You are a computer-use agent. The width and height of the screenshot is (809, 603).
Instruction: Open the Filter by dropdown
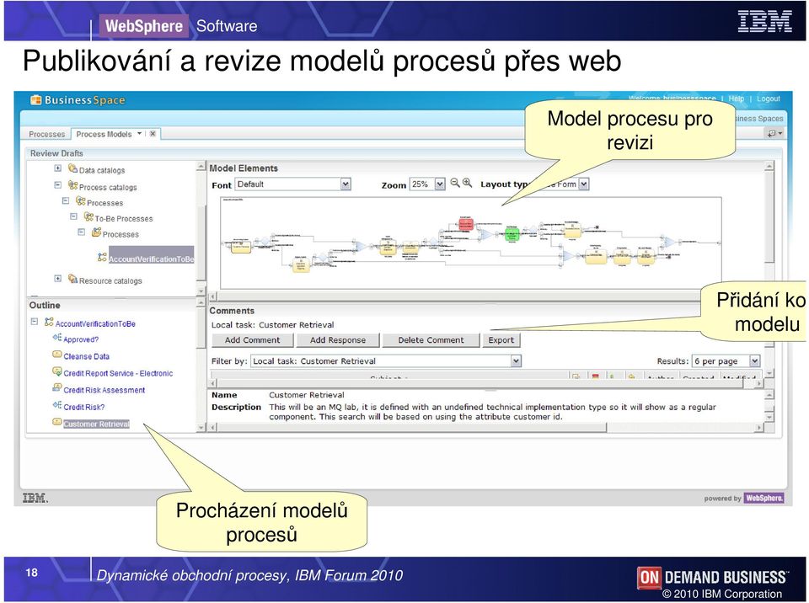tap(516, 361)
